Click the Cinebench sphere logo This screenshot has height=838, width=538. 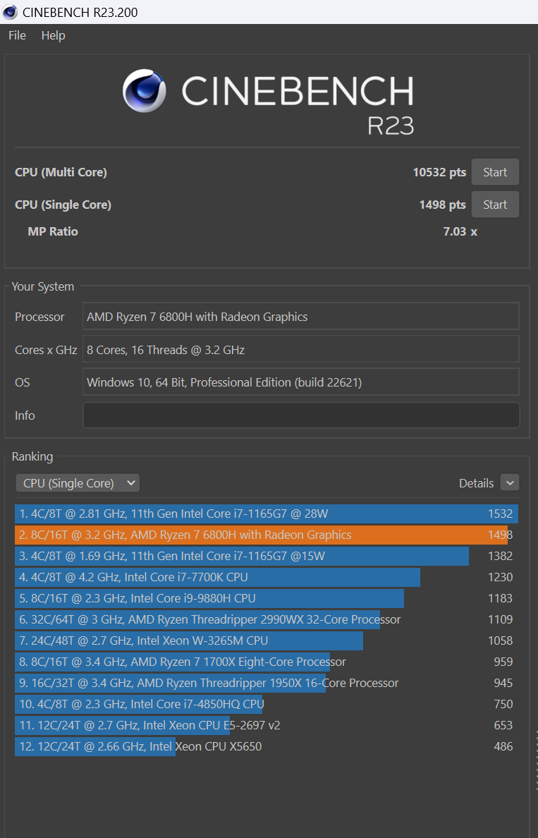click(x=144, y=90)
